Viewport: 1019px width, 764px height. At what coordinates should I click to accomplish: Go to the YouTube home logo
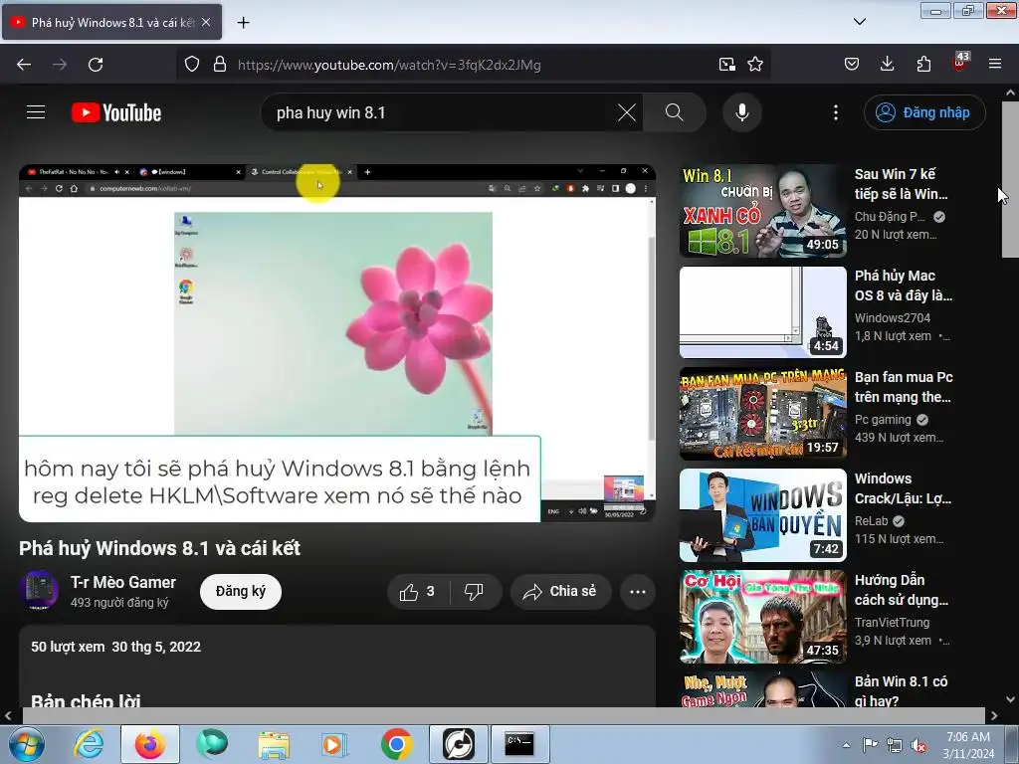coord(116,112)
